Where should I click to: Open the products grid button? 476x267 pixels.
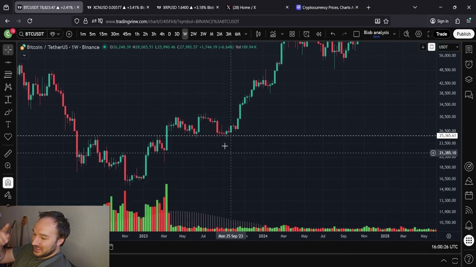pyautogui.click(x=469, y=241)
